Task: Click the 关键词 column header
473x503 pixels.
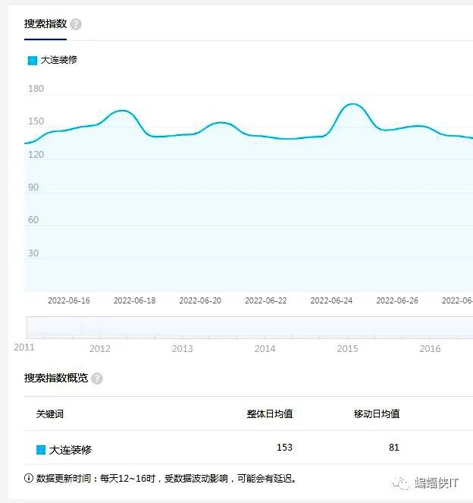Action: coord(50,413)
